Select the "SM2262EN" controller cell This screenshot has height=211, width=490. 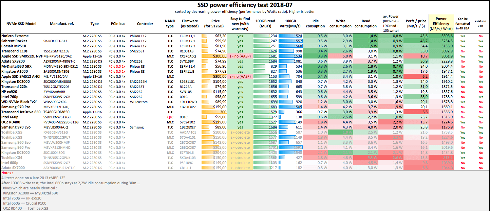coord(138,81)
